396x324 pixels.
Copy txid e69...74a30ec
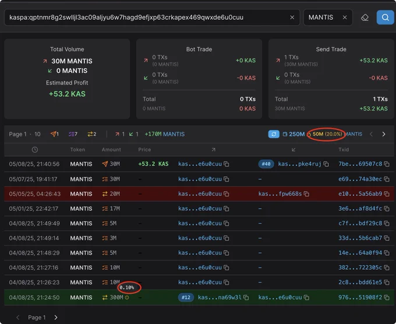click(x=387, y=179)
